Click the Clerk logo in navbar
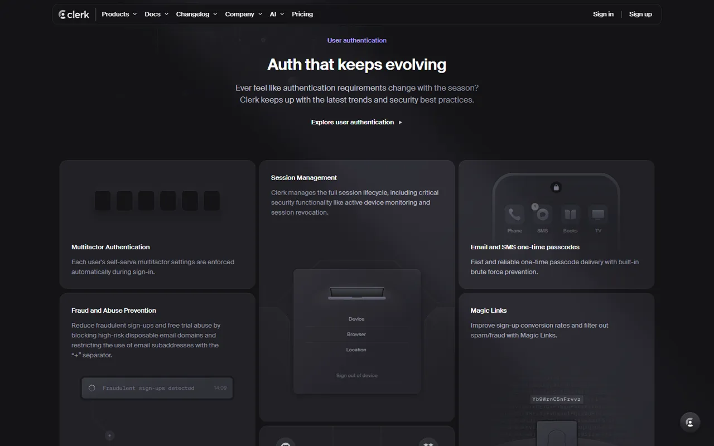This screenshot has width=714, height=446. click(x=74, y=14)
